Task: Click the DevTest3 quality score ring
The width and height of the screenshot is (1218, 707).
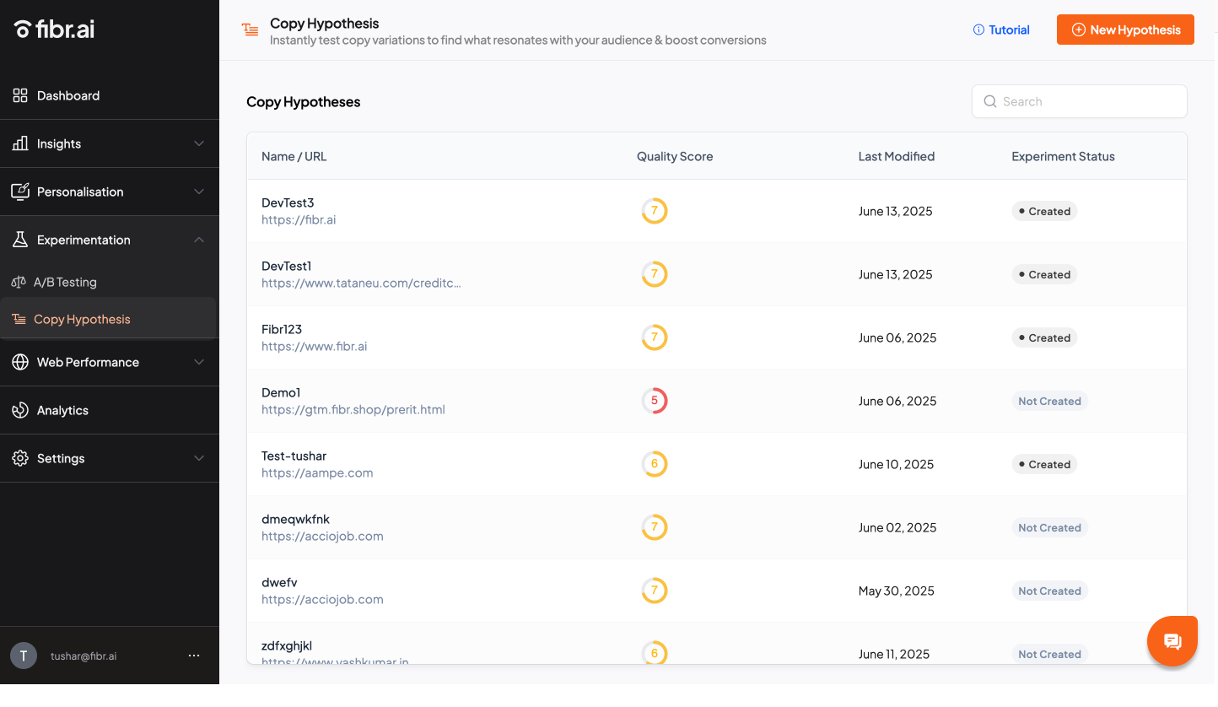Action: pyautogui.click(x=655, y=211)
